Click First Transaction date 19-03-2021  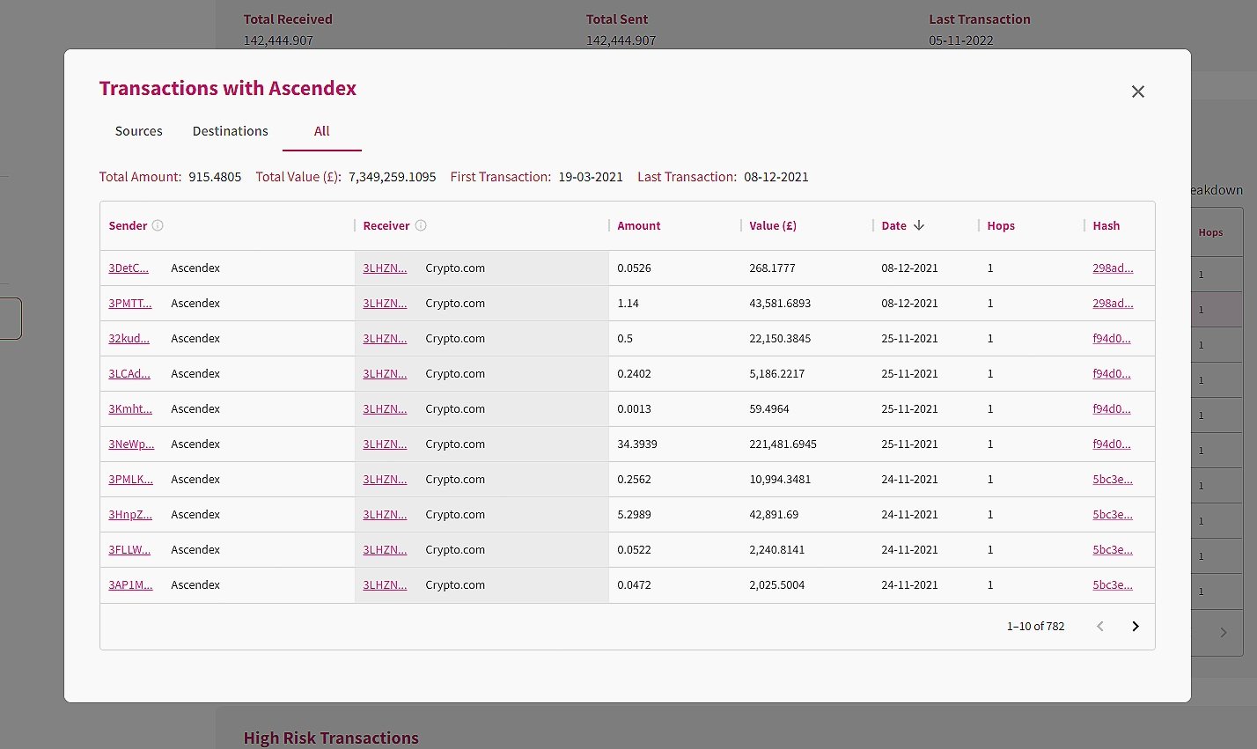(591, 177)
